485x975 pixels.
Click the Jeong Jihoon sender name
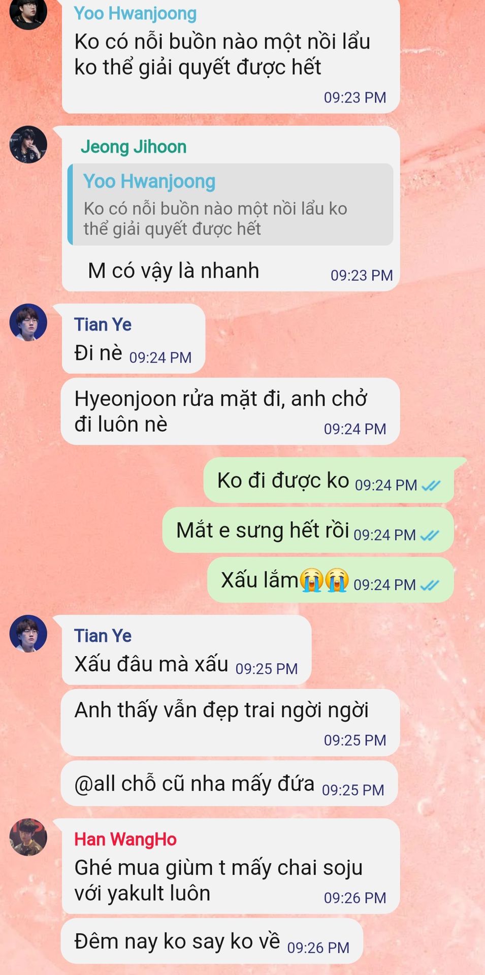pyautogui.click(x=134, y=147)
